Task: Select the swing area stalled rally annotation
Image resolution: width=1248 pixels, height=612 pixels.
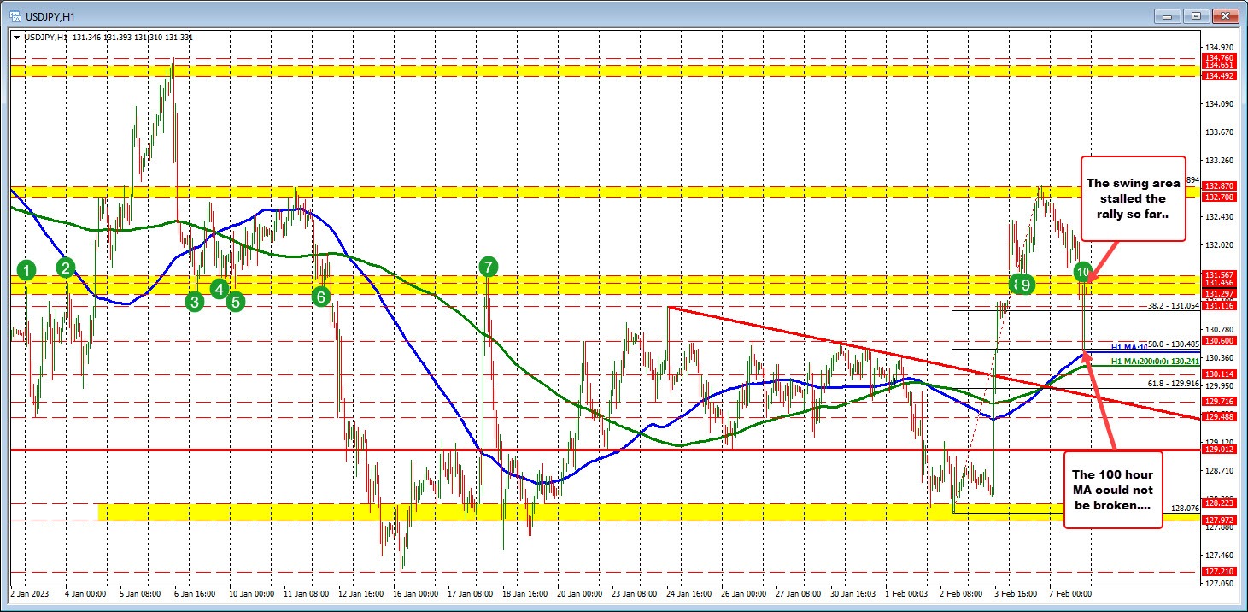Action: pyautogui.click(x=1134, y=197)
